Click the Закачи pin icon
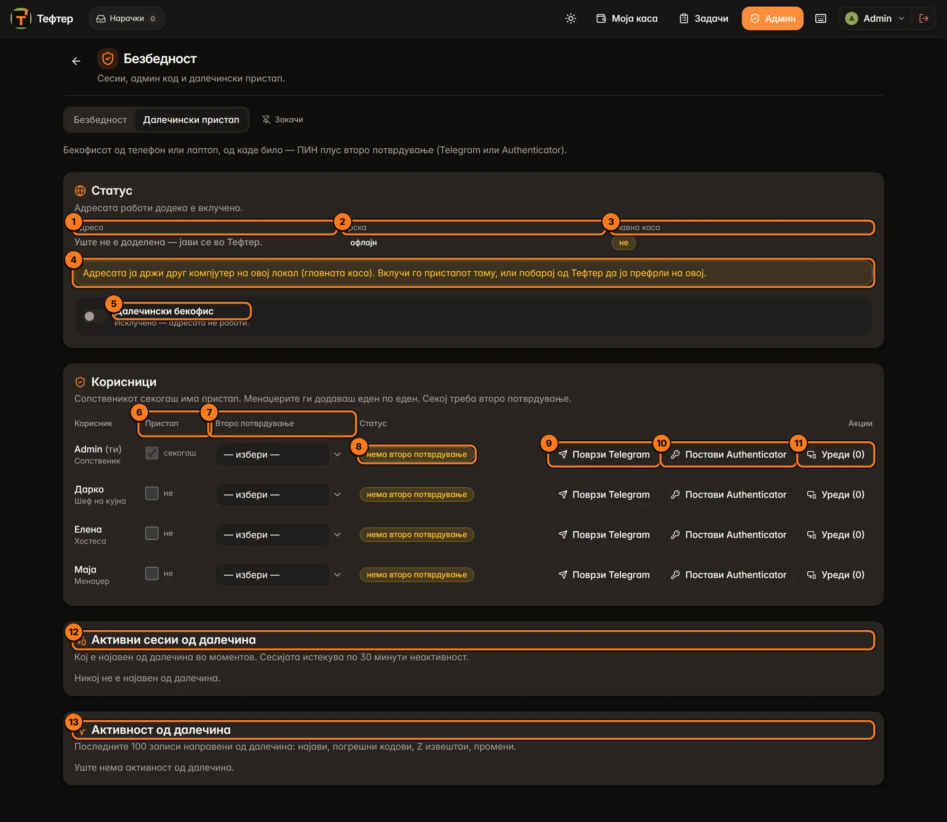This screenshot has height=822, width=947. pos(266,120)
